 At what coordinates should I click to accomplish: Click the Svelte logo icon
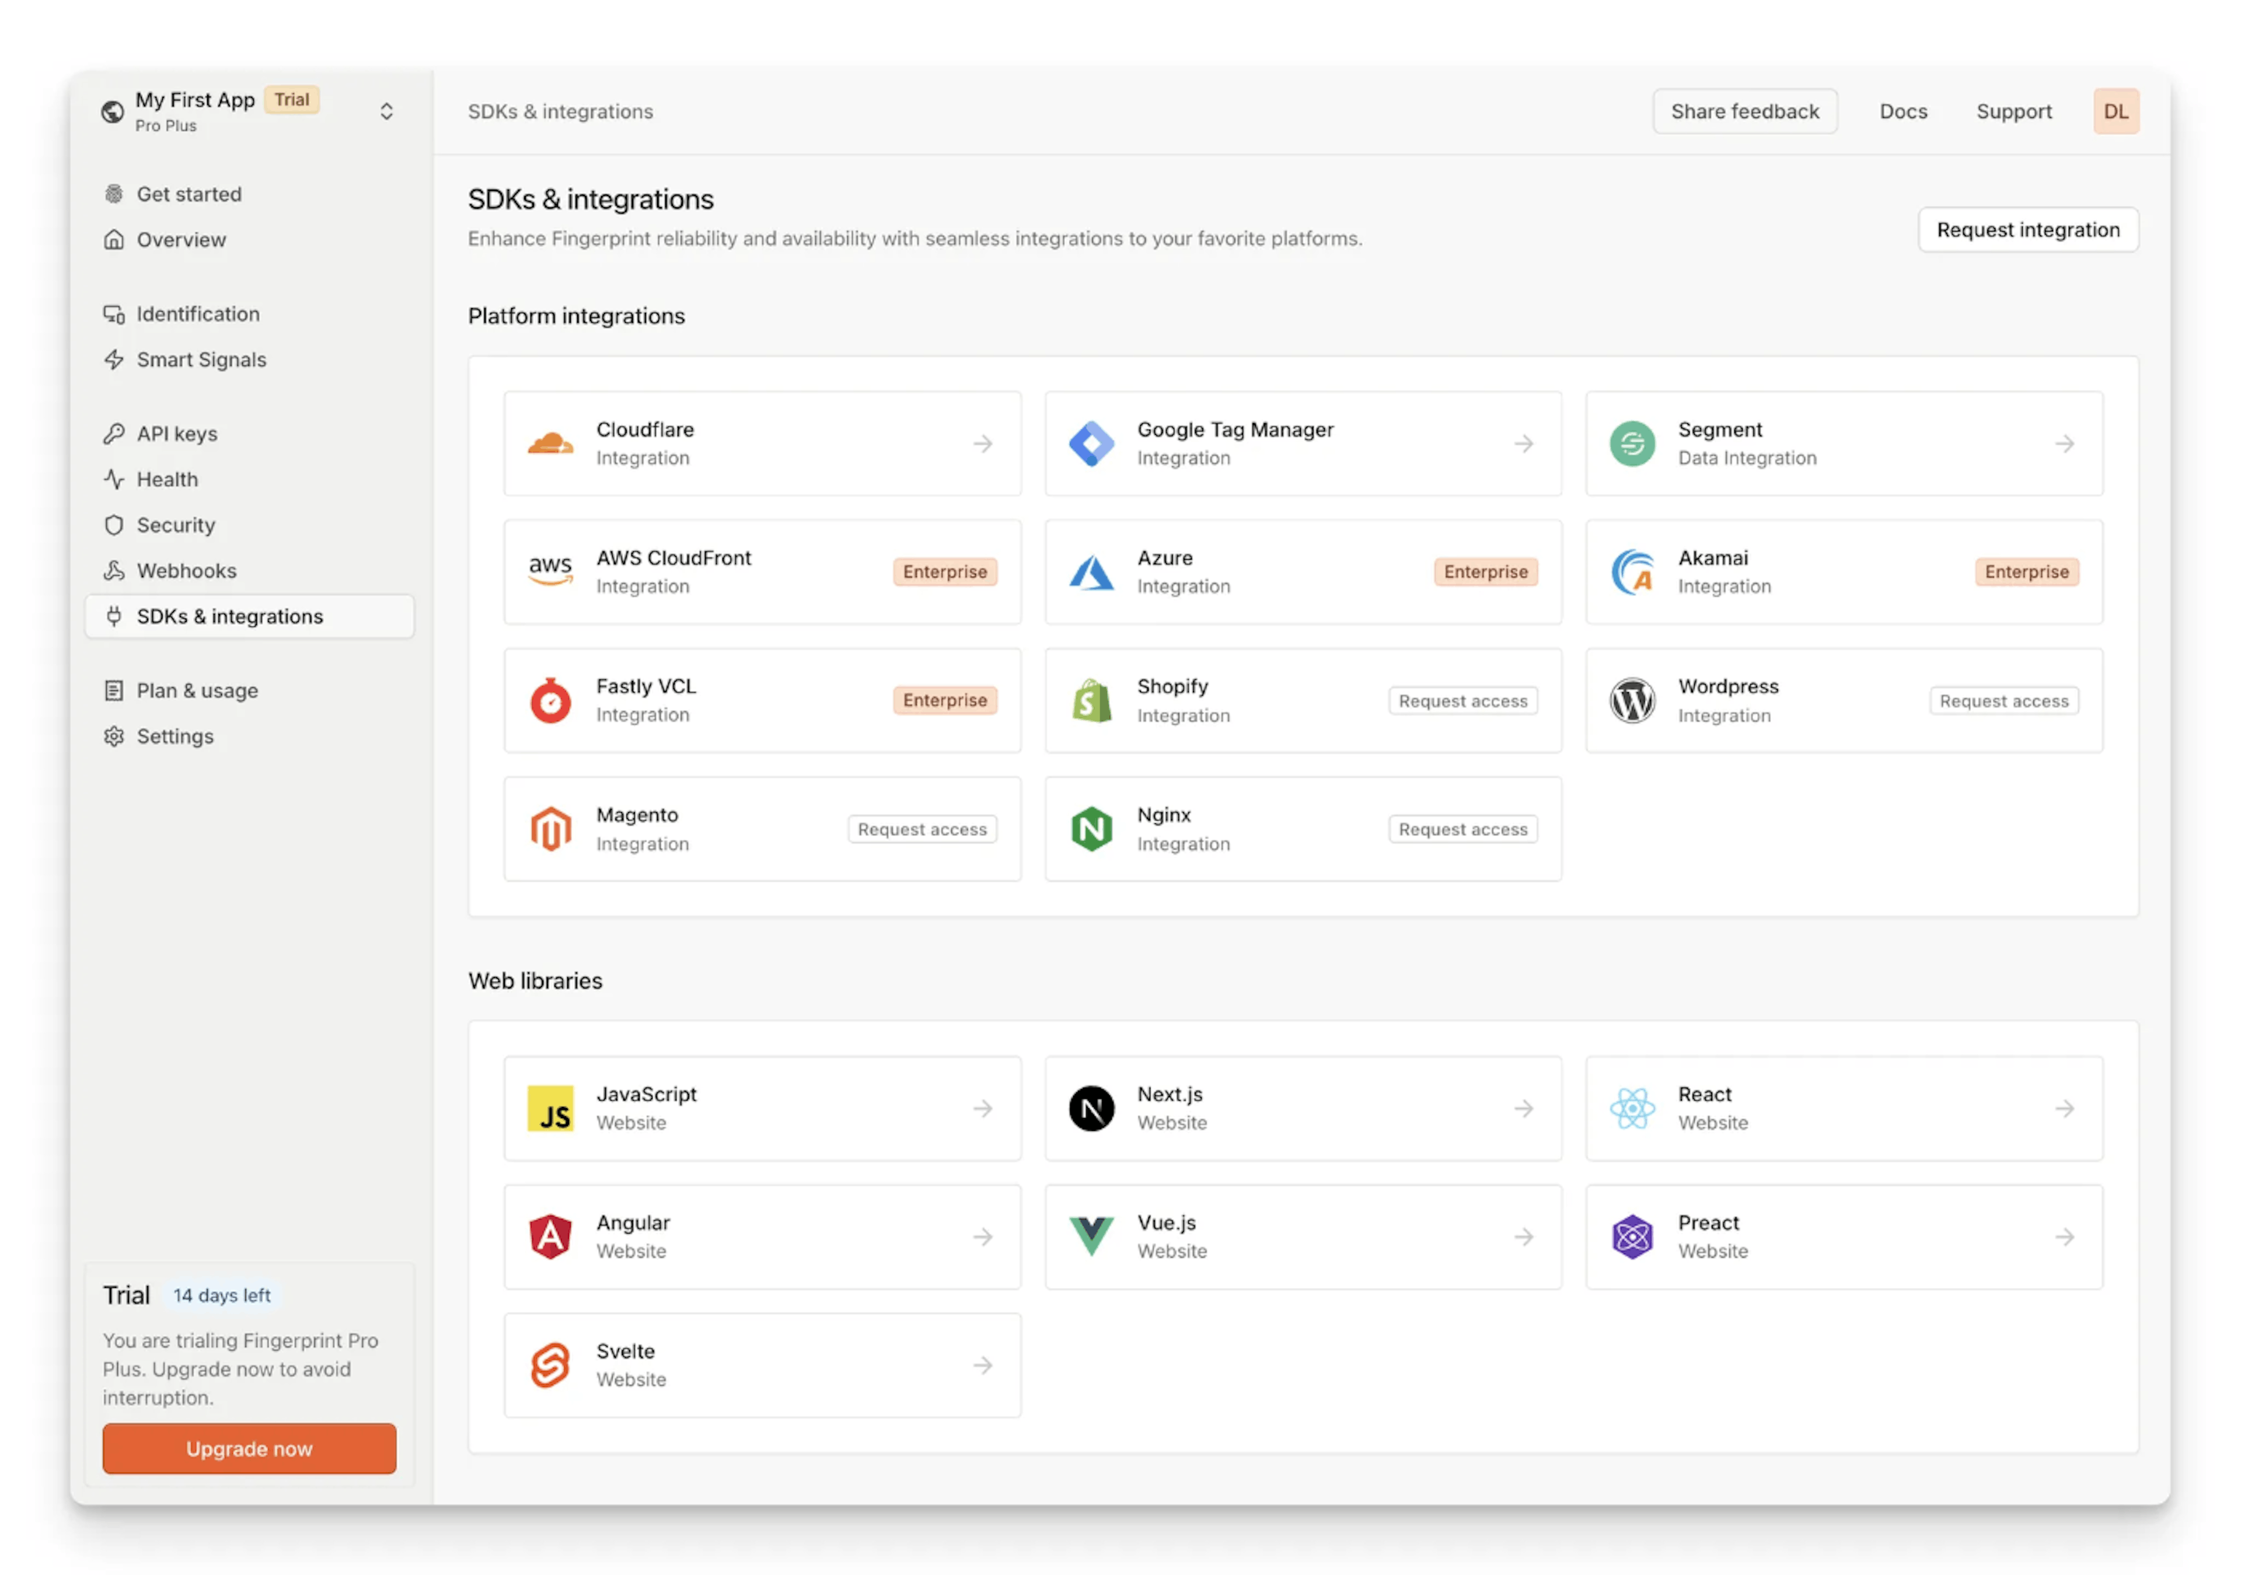click(x=550, y=1365)
